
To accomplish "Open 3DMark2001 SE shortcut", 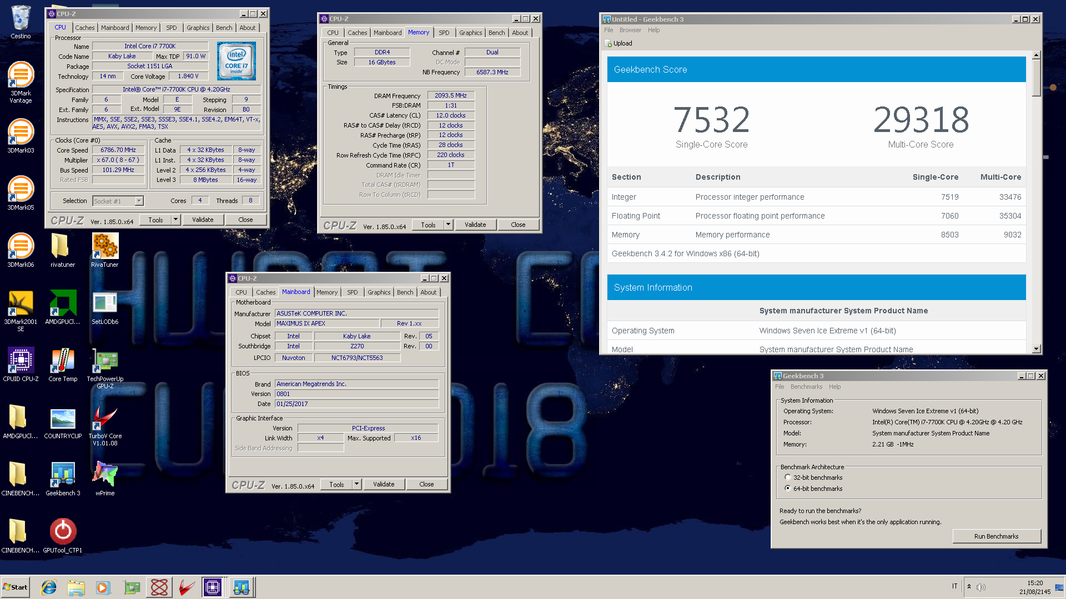I will pyautogui.click(x=21, y=311).
